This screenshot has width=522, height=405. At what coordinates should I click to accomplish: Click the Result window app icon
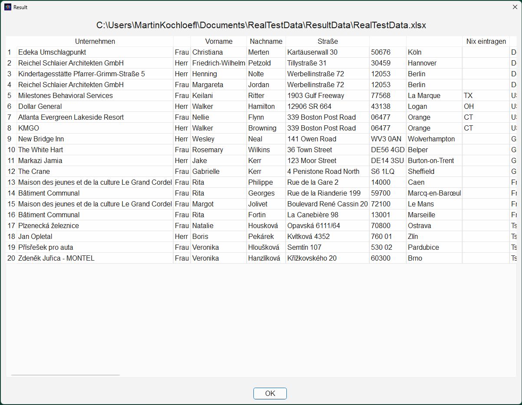point(7,7)
